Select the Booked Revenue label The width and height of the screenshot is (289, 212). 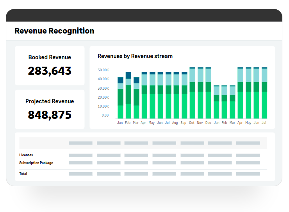click(x=50, y=57)
